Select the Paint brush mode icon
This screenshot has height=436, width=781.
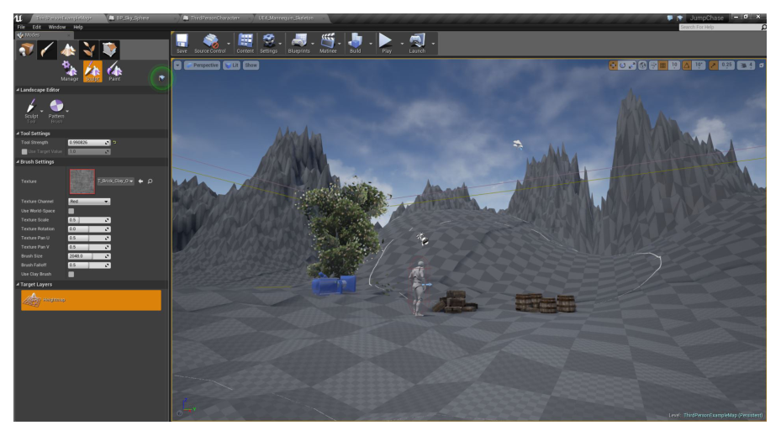tap(47, 50)
